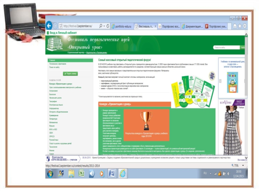Screen dimensions: 259x194
Task: Click the search magnifier in address bar
Action: pos(100,26)
